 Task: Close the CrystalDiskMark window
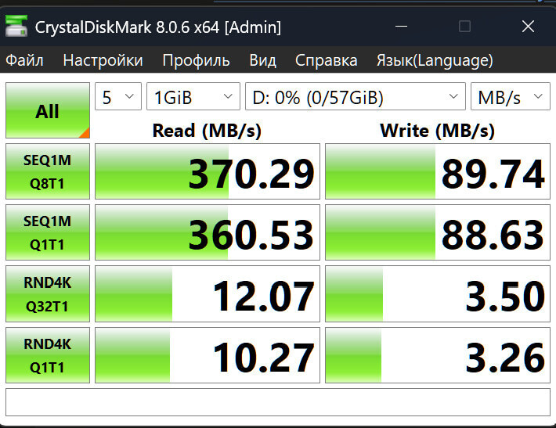coord(528,27)
